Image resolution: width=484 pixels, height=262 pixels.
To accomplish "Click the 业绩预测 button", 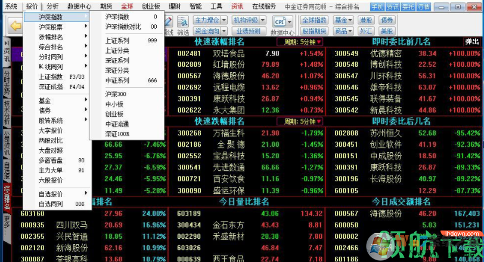I will click(249, 31).
